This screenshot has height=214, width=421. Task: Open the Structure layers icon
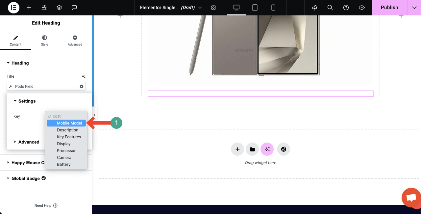pos(59,8)
